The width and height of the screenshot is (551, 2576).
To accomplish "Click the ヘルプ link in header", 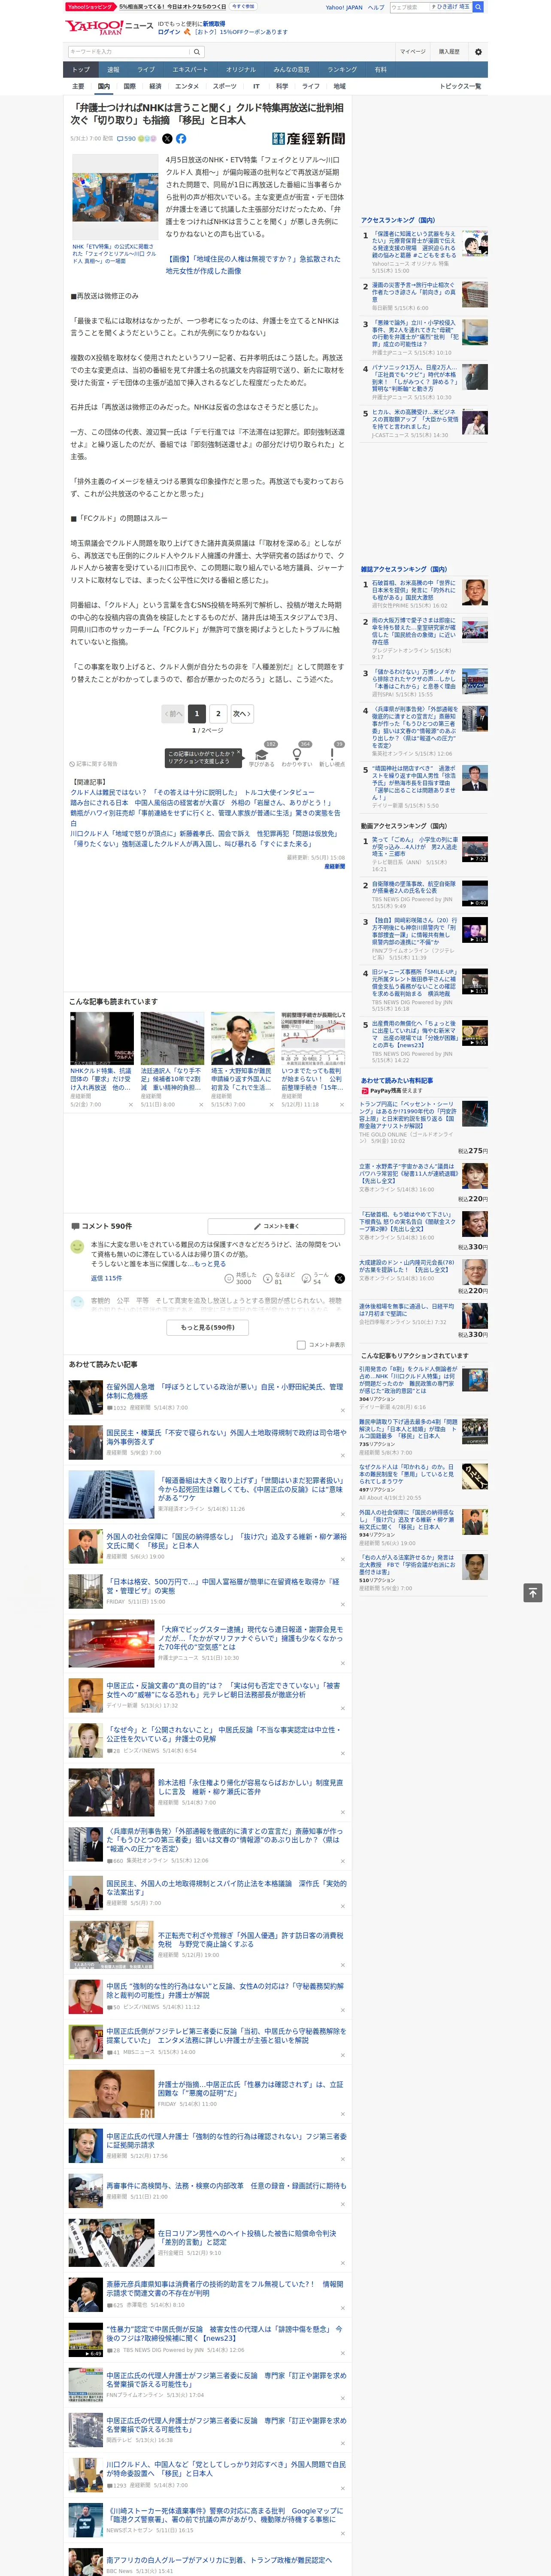I will click(x=376, y=7).
